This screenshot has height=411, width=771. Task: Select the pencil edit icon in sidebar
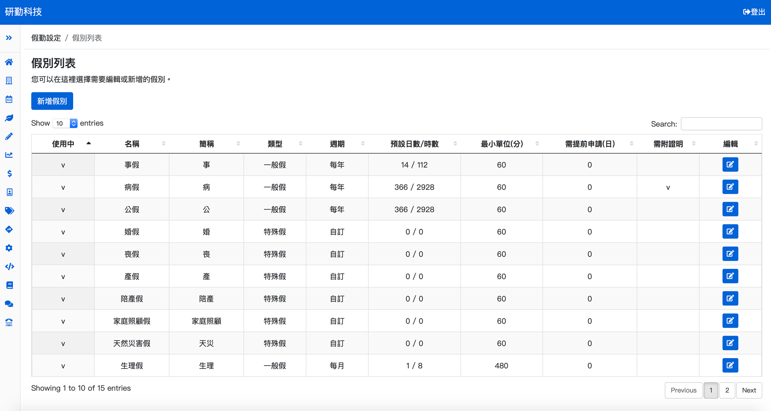click(9, 136)
